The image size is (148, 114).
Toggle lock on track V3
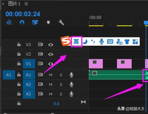(x=19, y=44)
